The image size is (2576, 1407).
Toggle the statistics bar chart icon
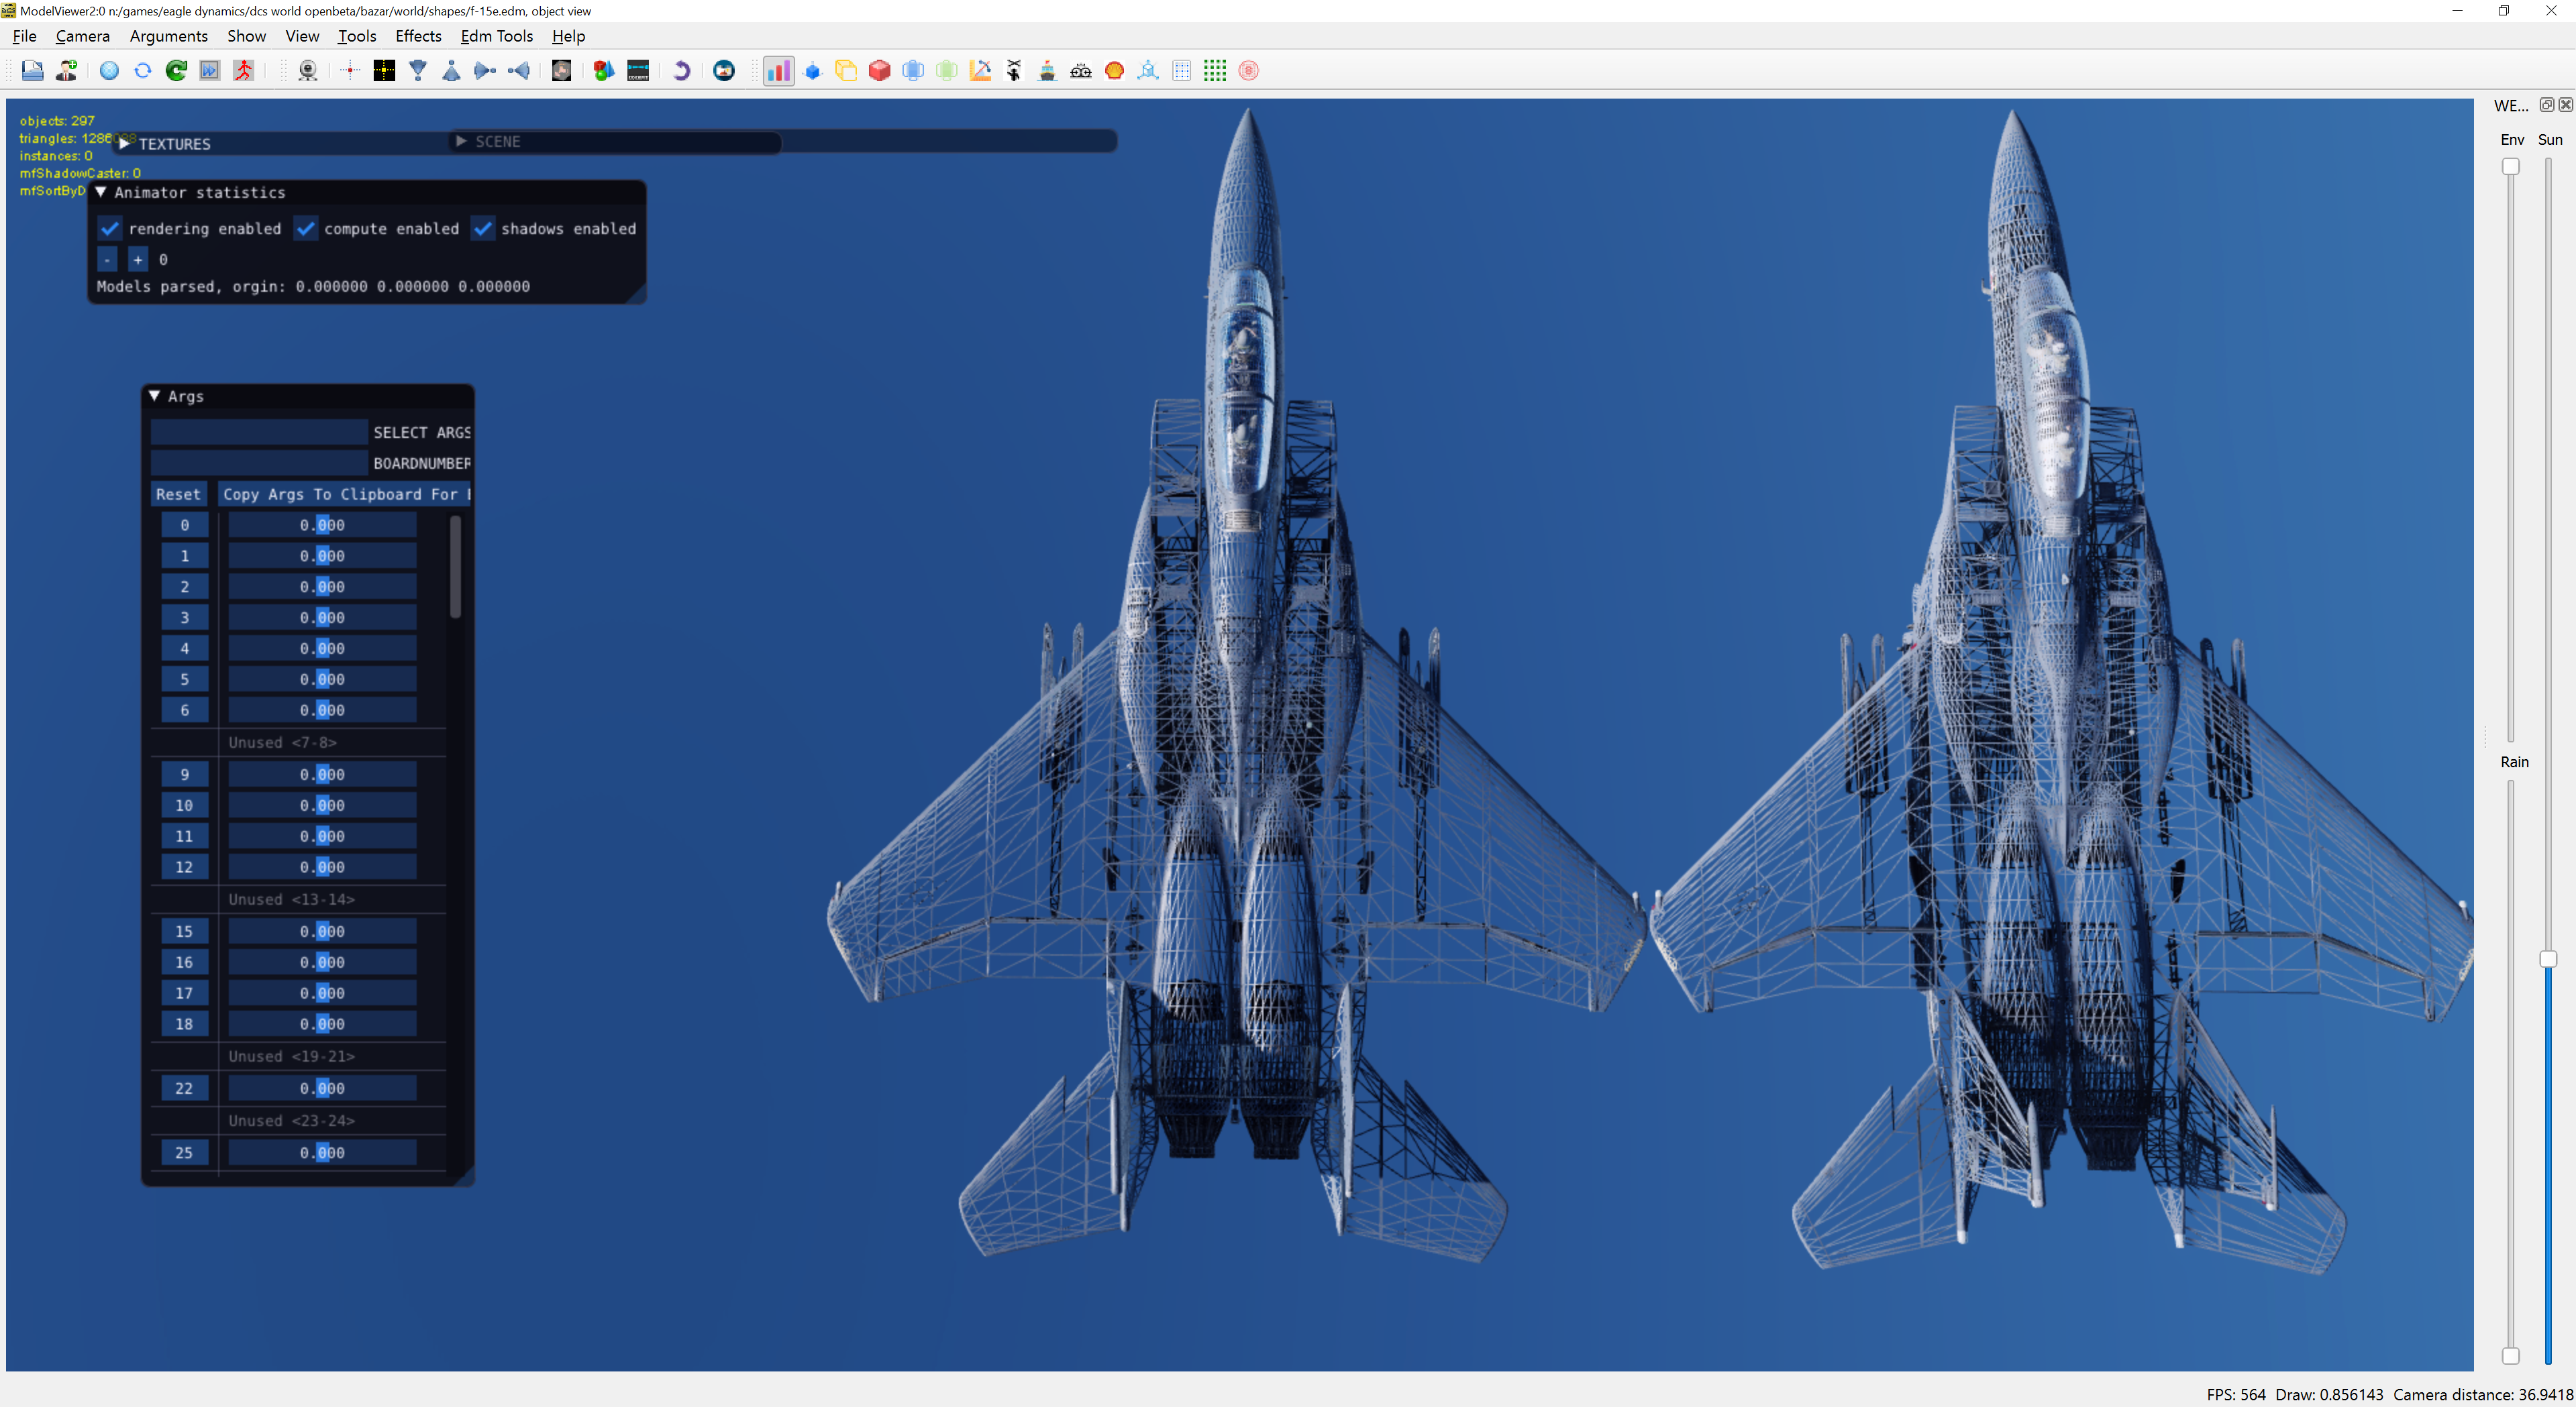[778, 71]
